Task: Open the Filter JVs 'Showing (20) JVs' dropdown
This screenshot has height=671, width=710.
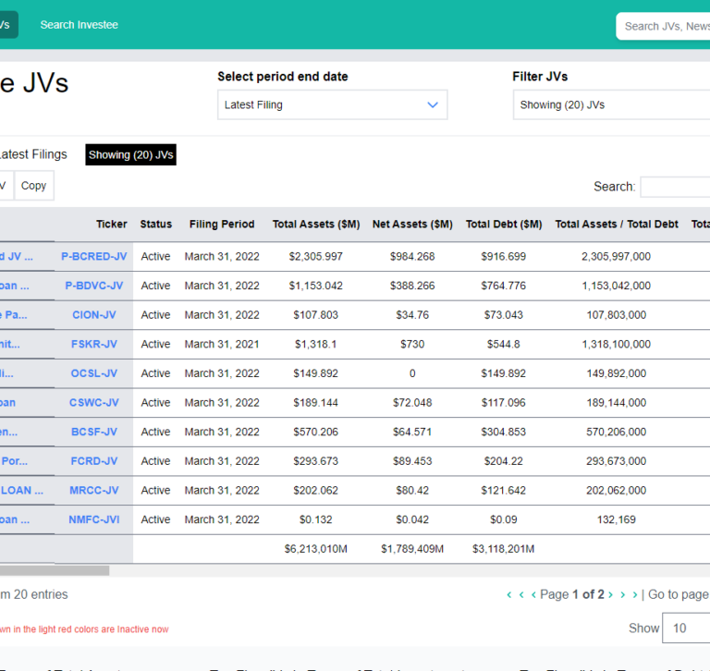Action: [x=611, y=104]
